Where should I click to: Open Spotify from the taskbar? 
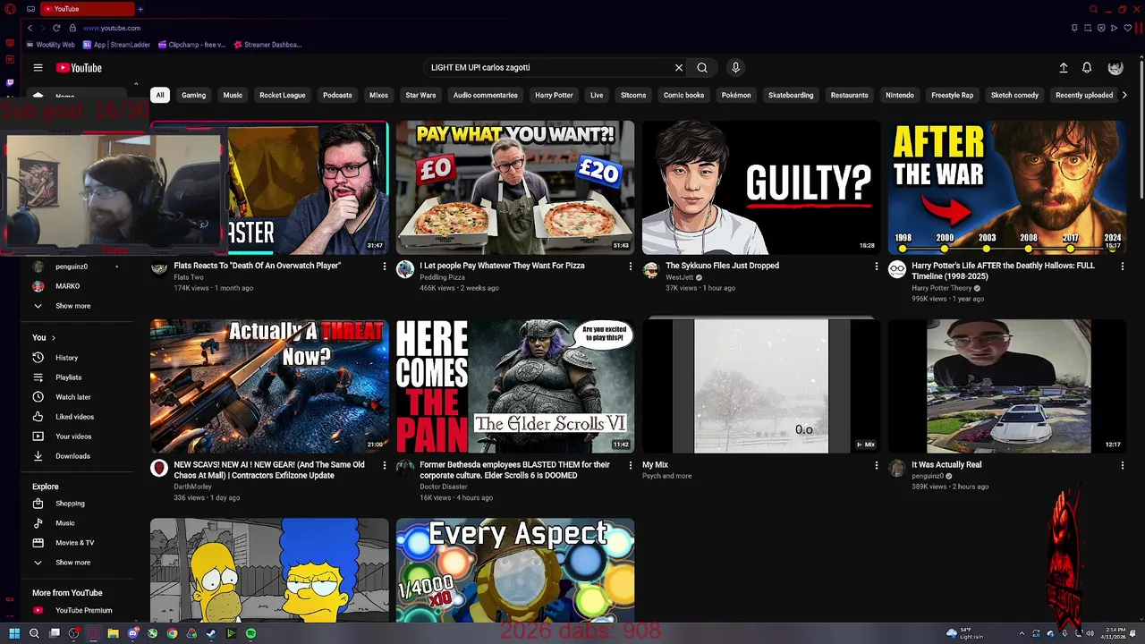tap(250, 633)
